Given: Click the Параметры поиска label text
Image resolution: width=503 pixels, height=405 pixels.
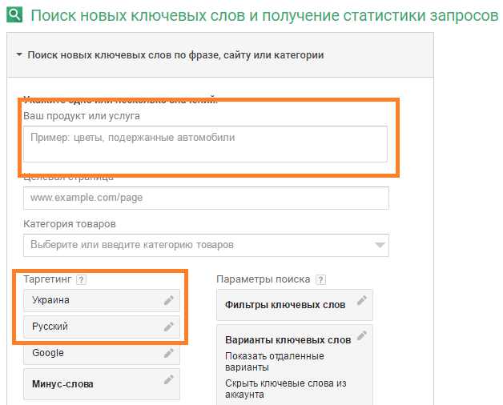Looking at the screenshot, I should pyautogui.click(x=264, y=279).
